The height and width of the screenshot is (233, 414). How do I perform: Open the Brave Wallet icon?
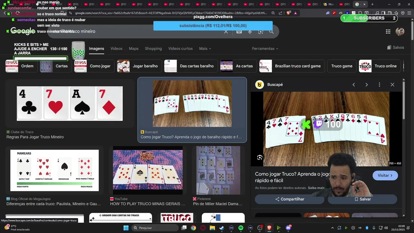click(390, 13)
